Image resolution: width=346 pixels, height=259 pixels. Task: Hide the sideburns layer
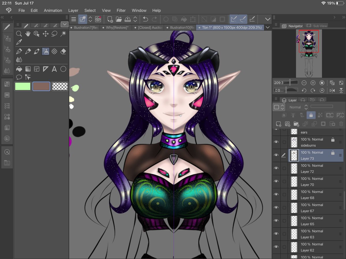(x=276, y=142)
